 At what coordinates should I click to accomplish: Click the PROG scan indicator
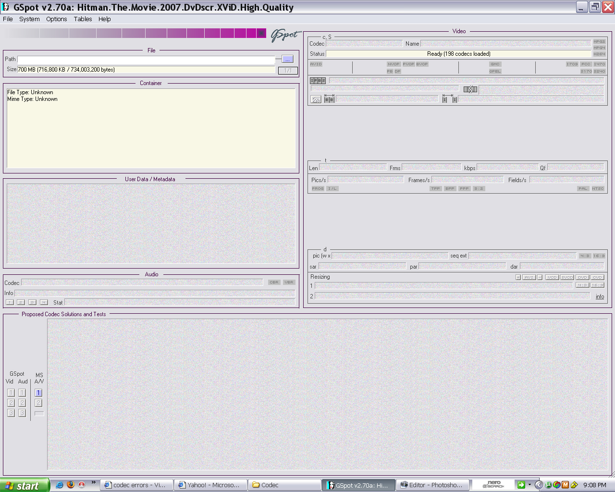(x=318, y=188)
